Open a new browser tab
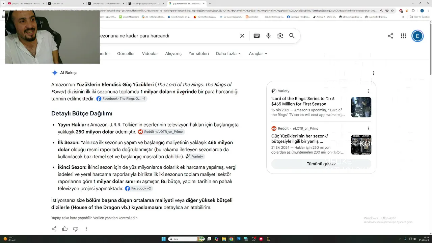The image size is (432, 243). click(210, 3)
